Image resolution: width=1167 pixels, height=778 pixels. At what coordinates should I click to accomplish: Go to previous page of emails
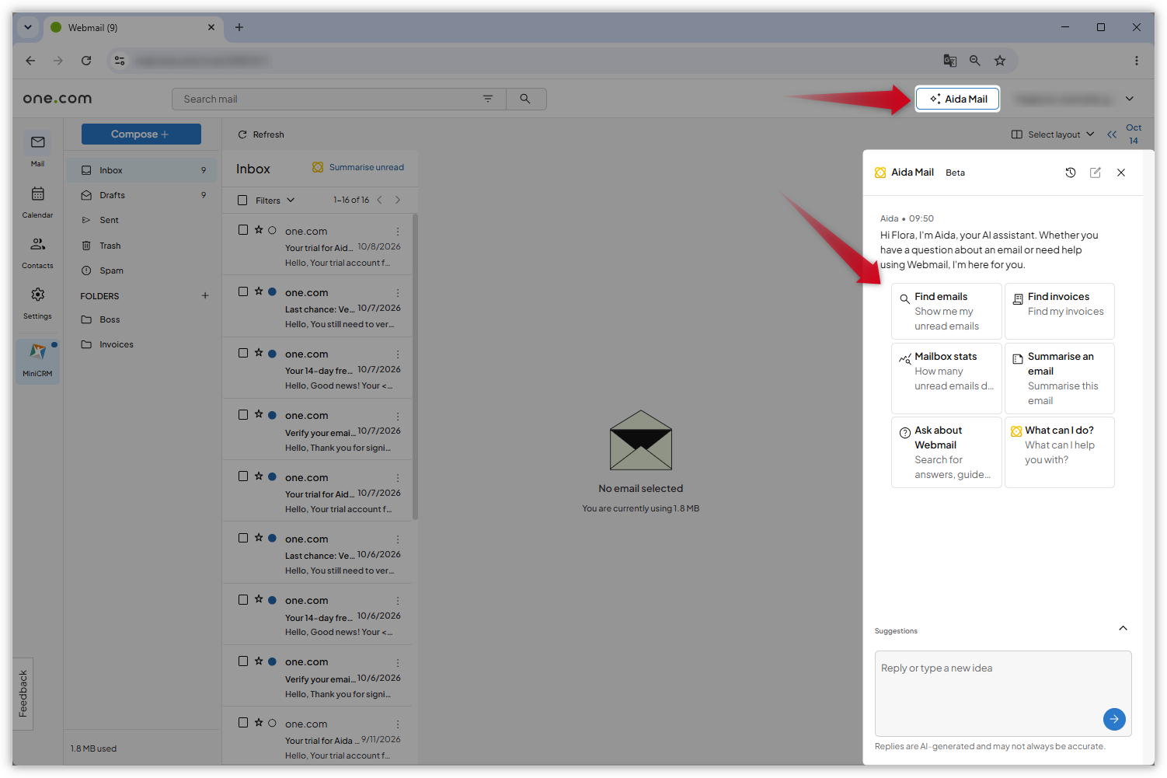[380, 200]
